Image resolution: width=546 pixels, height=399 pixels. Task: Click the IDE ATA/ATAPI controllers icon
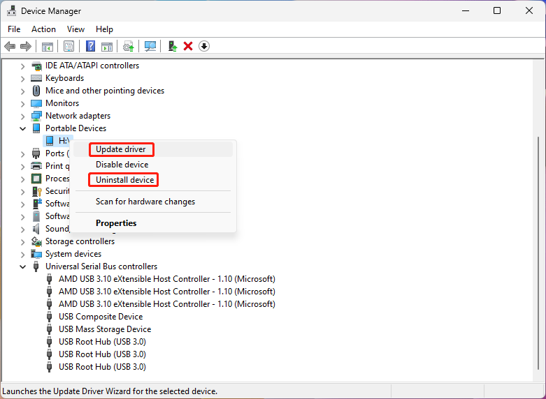[x=36, y=66]
